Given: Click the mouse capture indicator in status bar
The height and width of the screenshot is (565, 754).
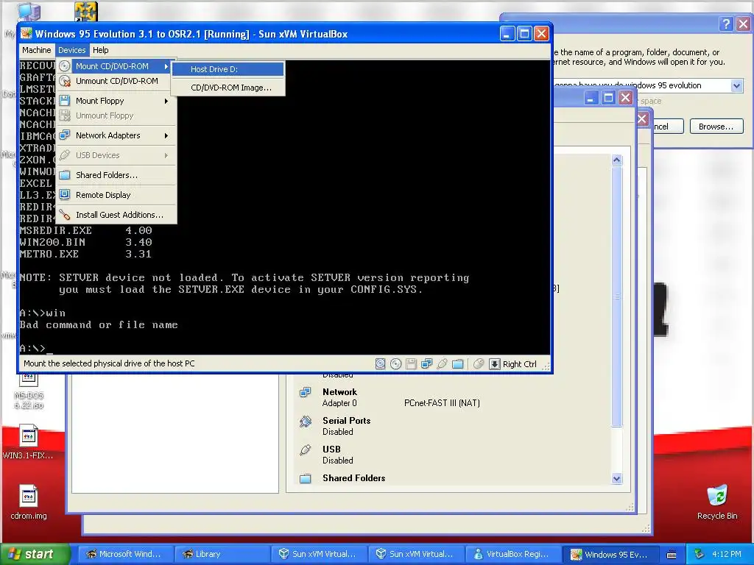Looking at the screenshot, I should coord(479,363).
